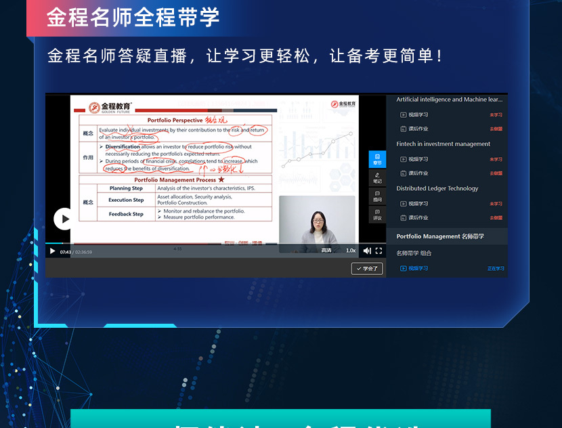Screen dimensions: 562x428
Task: Select the Fintech in investment management chapter title
Action: click(x=444, y=144)
